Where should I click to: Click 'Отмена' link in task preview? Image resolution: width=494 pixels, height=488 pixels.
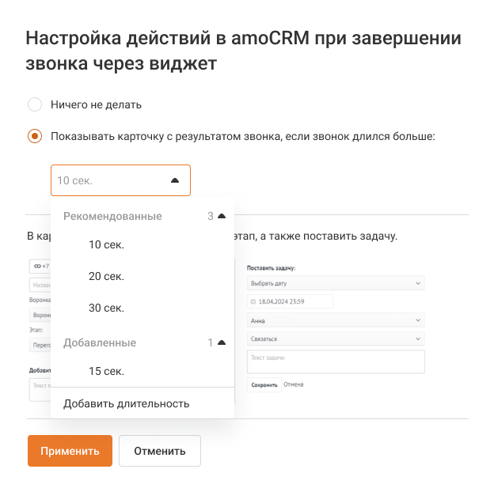pyautogui.click(x=294, y=385)
